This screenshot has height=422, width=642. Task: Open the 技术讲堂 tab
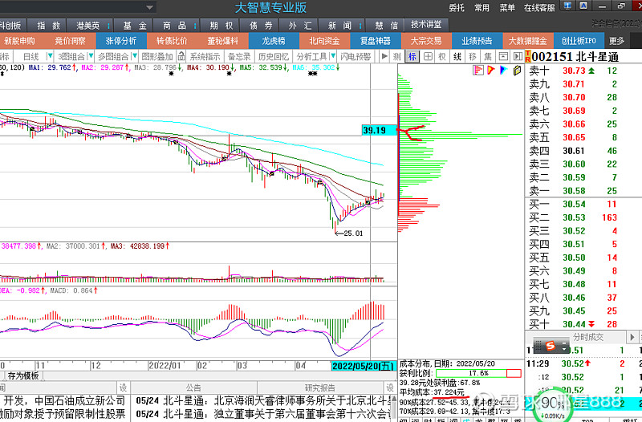pos(427,25)
